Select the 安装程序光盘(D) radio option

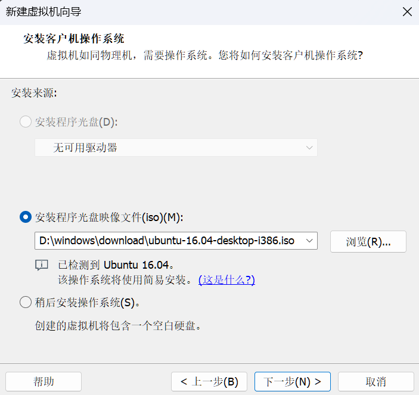tap(26, 122)
